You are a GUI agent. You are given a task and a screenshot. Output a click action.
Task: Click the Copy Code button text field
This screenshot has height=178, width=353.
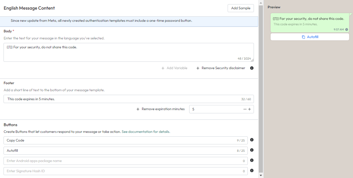pyautogui.click(x=119, y=140)
